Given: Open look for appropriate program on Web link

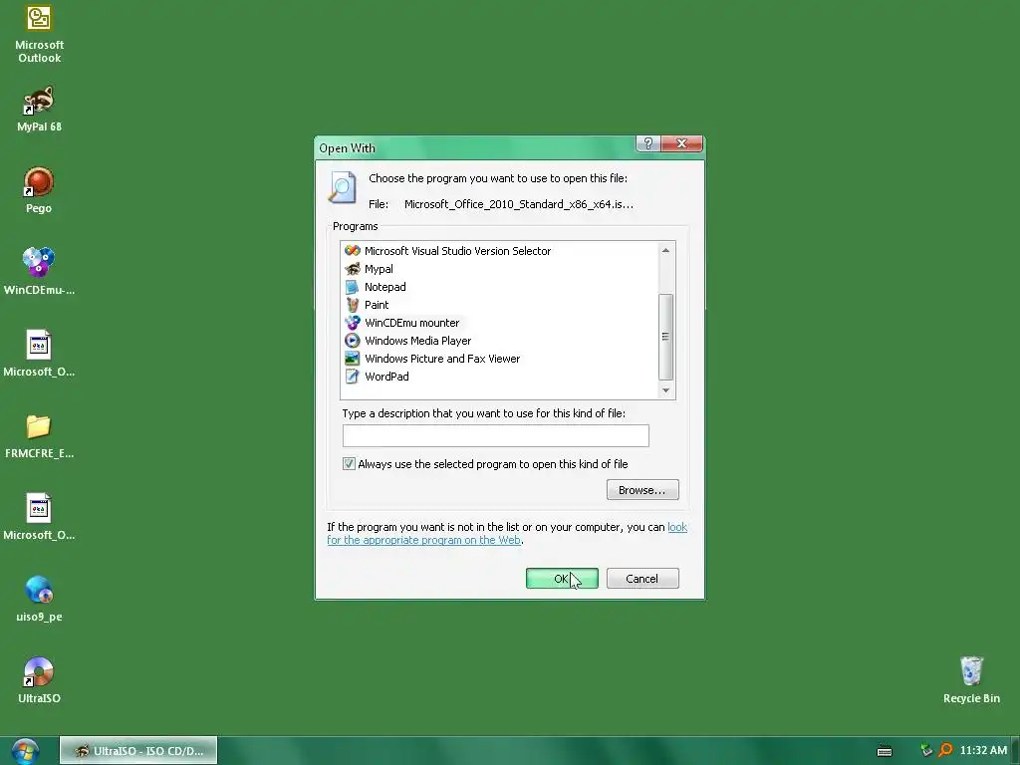Looking at the screenshot, I should [x=424, y=540].
